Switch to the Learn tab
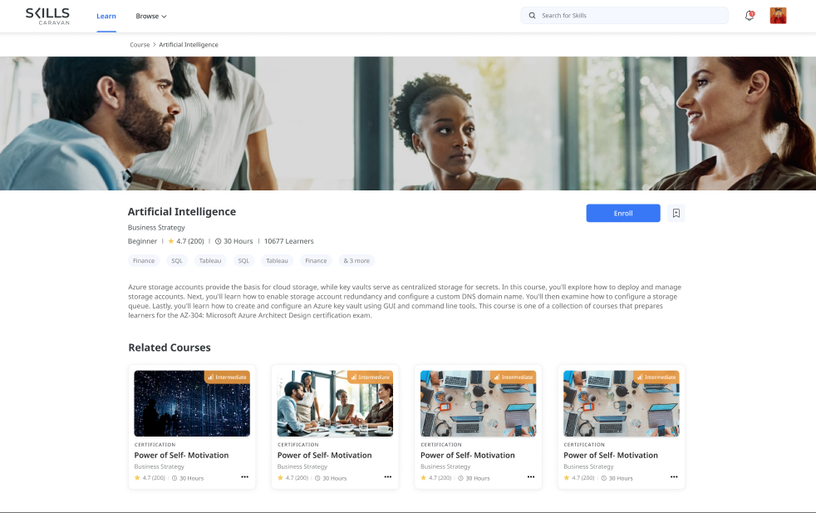 pos(106,15)
